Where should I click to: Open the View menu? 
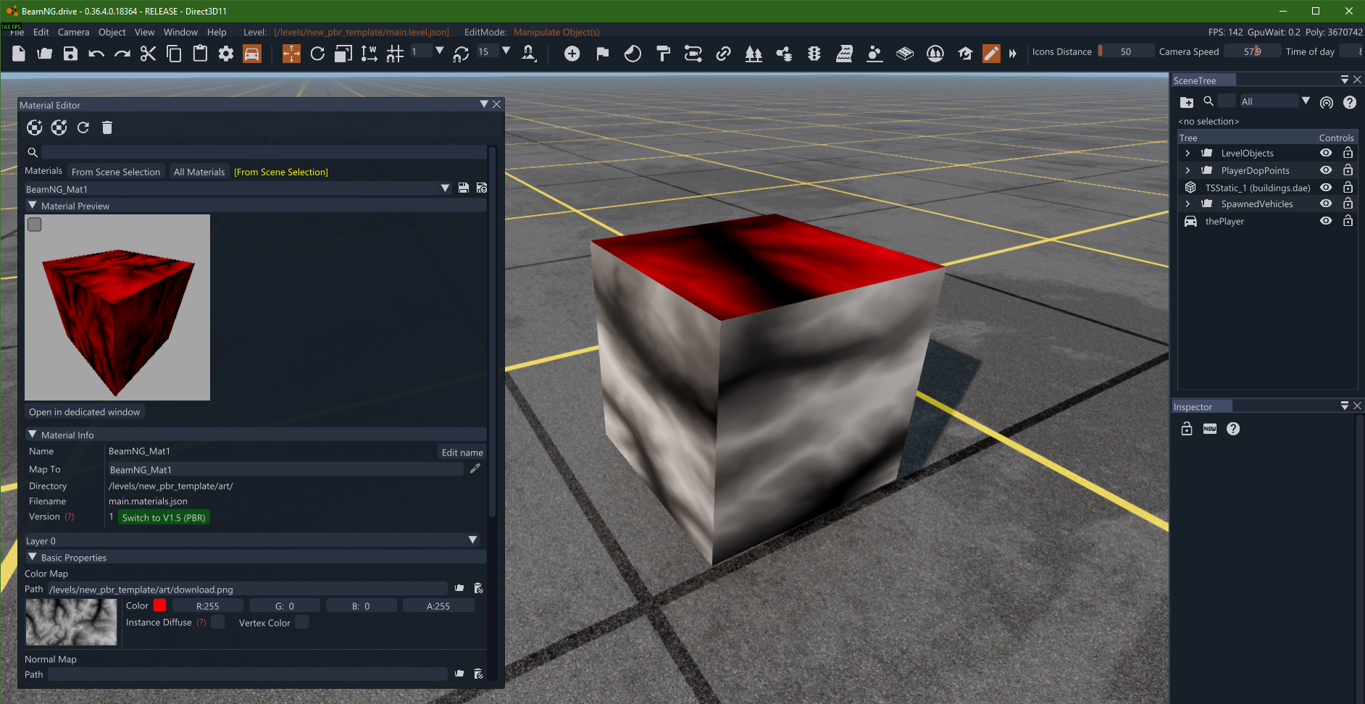coord(145,33)
